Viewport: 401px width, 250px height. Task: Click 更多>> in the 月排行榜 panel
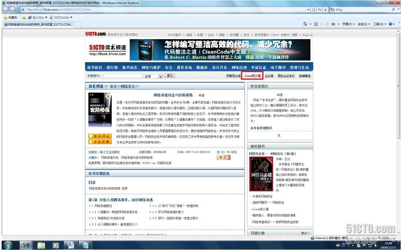306,233
